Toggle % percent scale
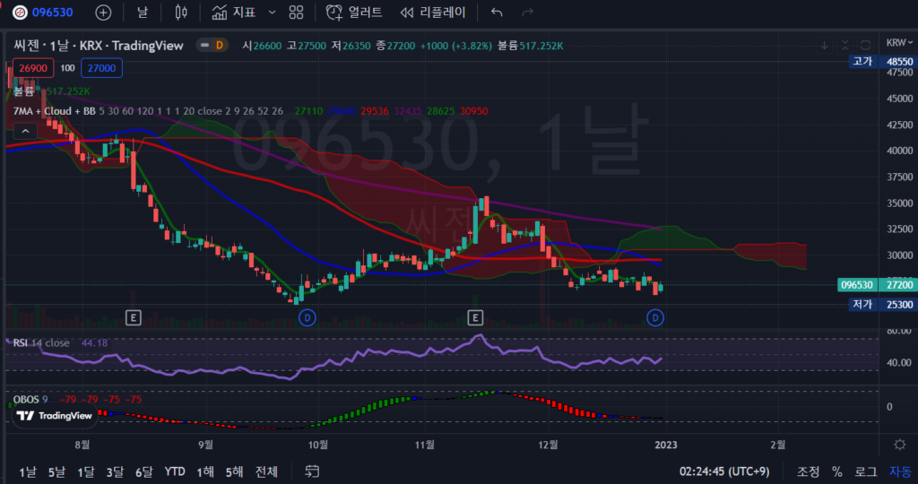 pos(837,471)
